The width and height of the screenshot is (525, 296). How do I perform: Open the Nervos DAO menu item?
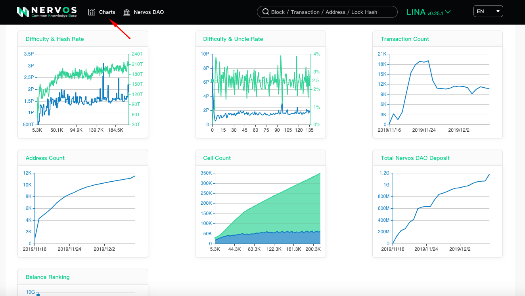pyautogui.click(x=149, y=12)
